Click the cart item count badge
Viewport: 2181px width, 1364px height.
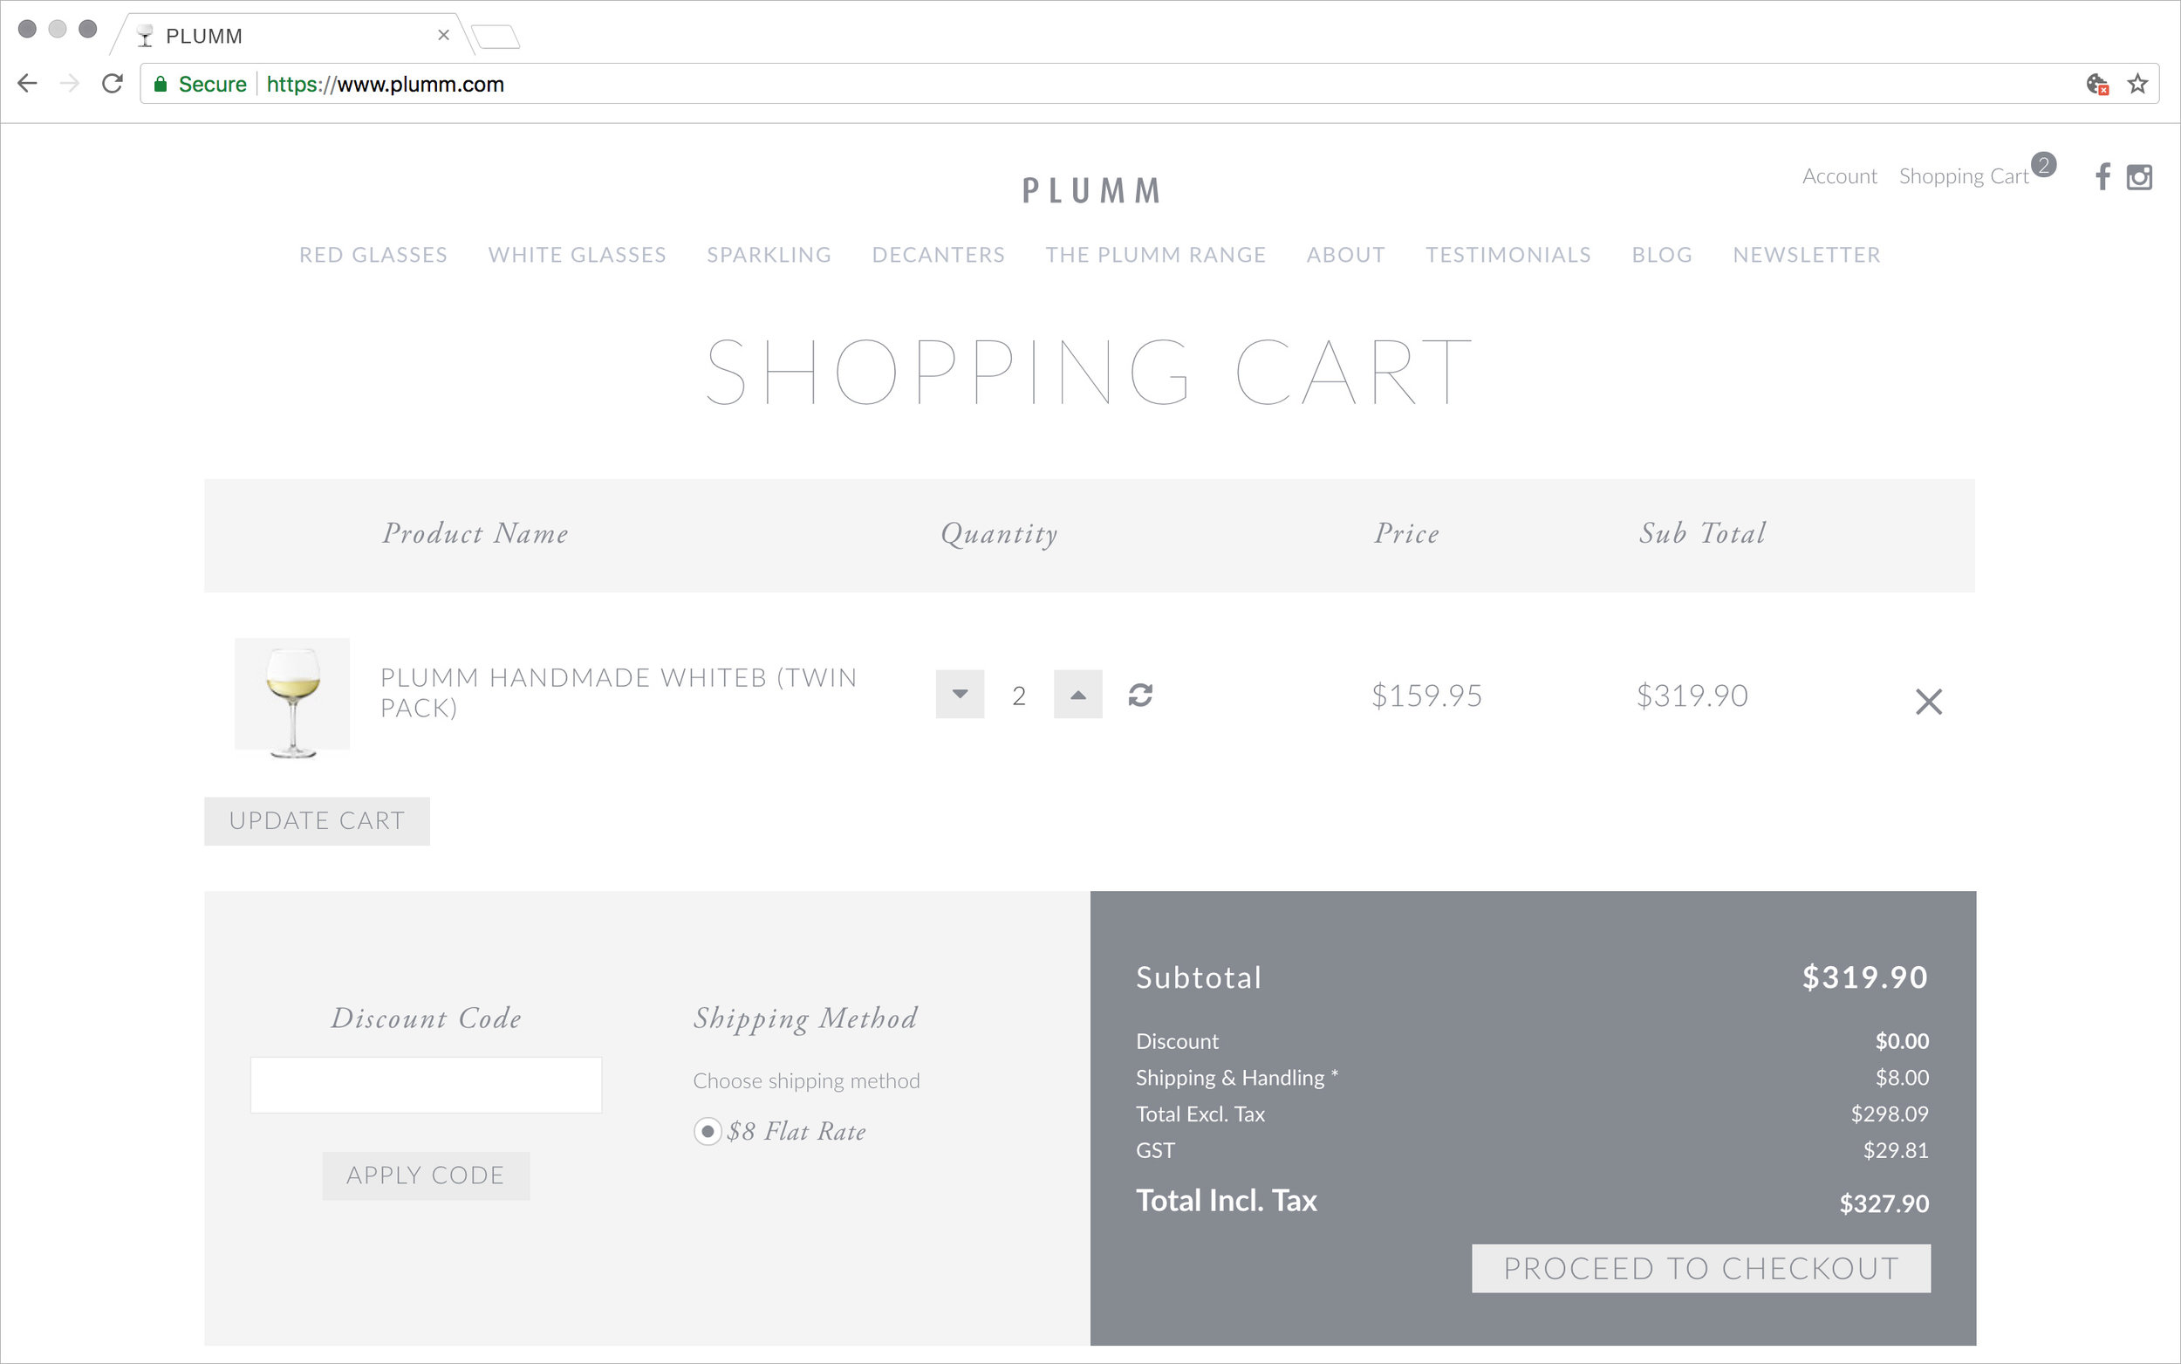click(x=2043, y=164)
